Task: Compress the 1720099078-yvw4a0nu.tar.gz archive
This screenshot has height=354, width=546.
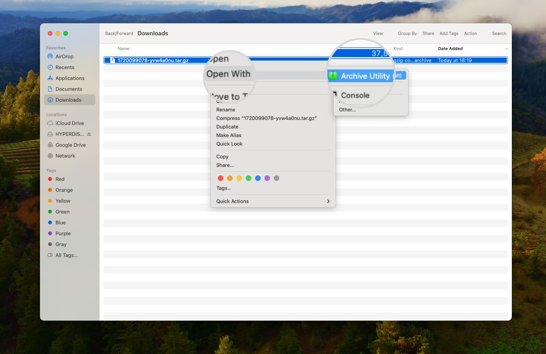Action: pyautogui.click(x=266, y=118)
